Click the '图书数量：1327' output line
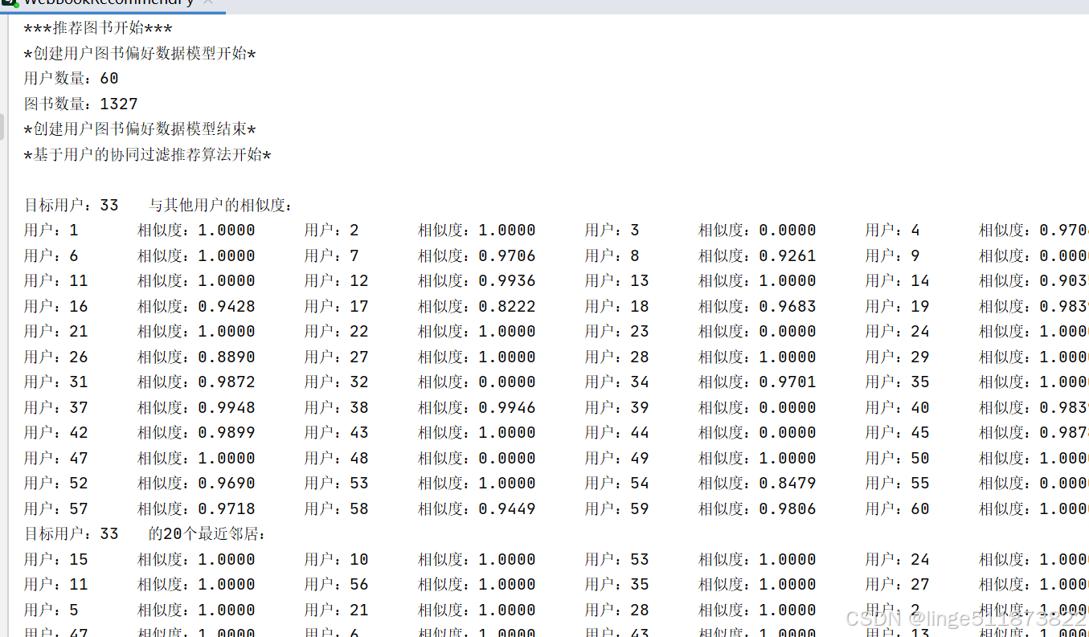Viewport: 1089px width, 637px height. pyautogui.click(x=81, y=104)
